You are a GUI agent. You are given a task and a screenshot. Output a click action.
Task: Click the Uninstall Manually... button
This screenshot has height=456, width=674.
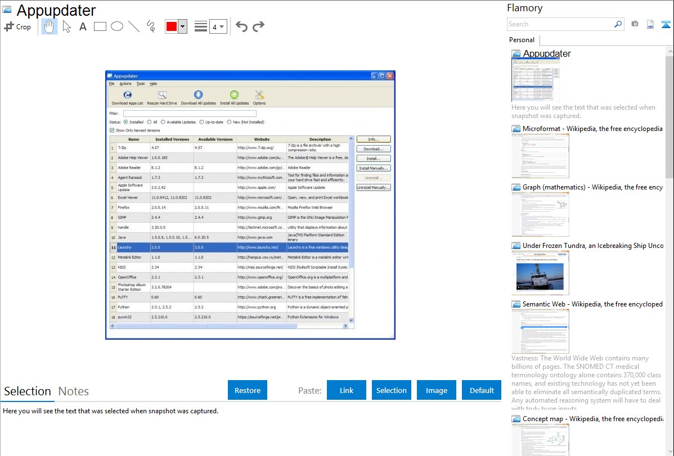(374, 187)
